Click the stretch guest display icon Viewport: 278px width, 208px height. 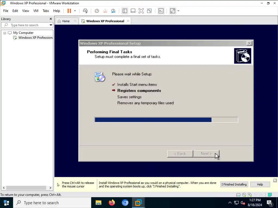point(173,11)
